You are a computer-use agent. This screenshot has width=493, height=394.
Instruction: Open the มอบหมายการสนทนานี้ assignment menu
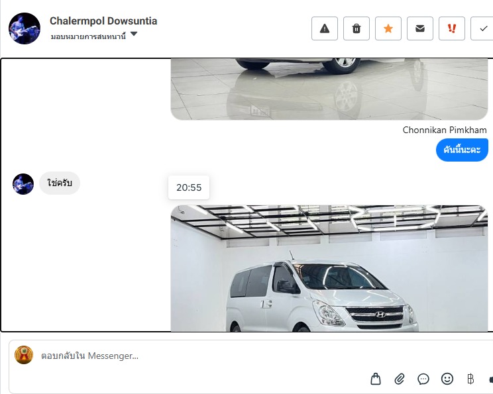(x=88, y=36)
